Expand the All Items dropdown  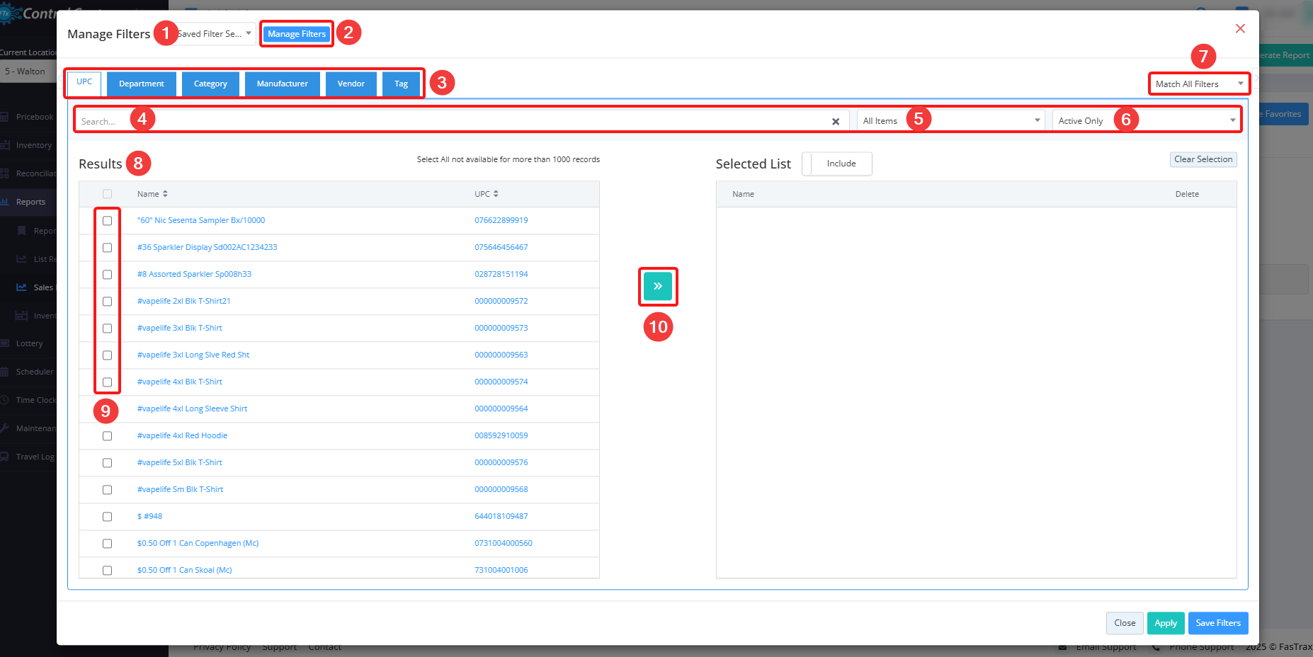click(950, 121)
